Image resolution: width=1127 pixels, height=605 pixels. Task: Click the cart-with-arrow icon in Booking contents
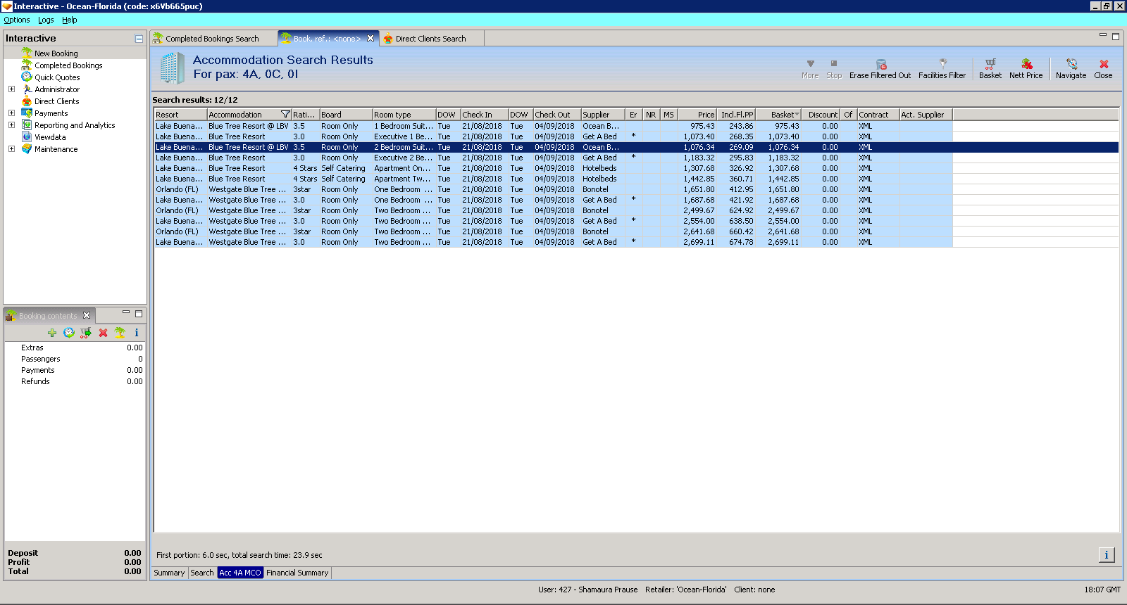click(x=86, y=333)
